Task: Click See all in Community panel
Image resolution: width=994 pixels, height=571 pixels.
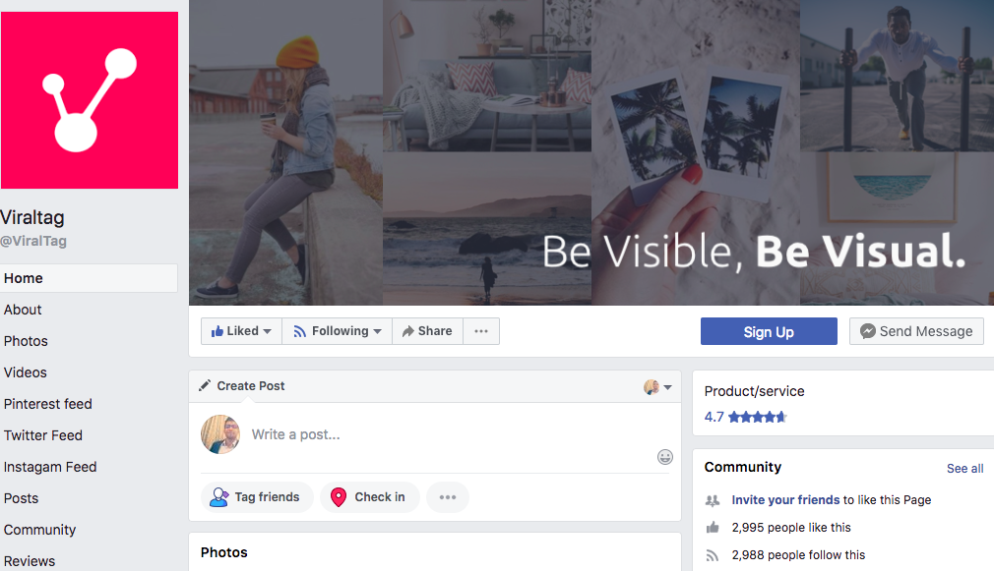Action: 964,469
